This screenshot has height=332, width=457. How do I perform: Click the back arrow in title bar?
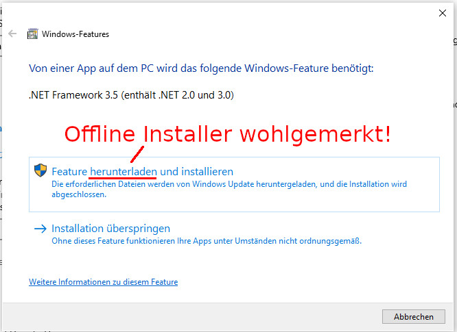12,34
